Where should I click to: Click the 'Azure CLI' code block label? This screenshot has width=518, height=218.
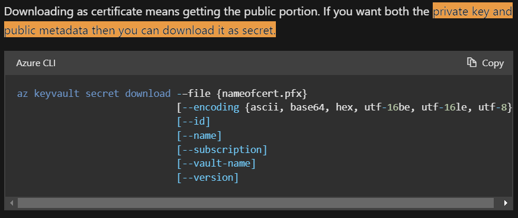36,63
